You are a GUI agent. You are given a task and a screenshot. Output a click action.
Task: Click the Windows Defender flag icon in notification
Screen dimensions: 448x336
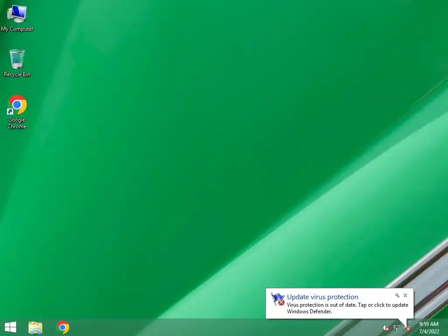click(278, 299)
